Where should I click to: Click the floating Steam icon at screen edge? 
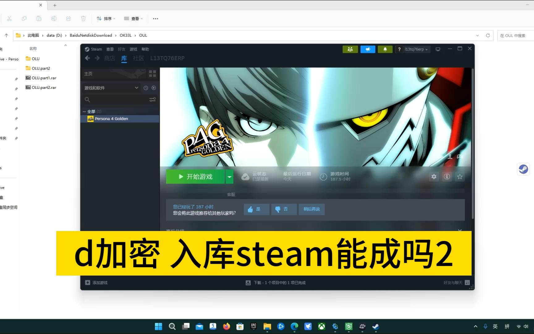523,169
